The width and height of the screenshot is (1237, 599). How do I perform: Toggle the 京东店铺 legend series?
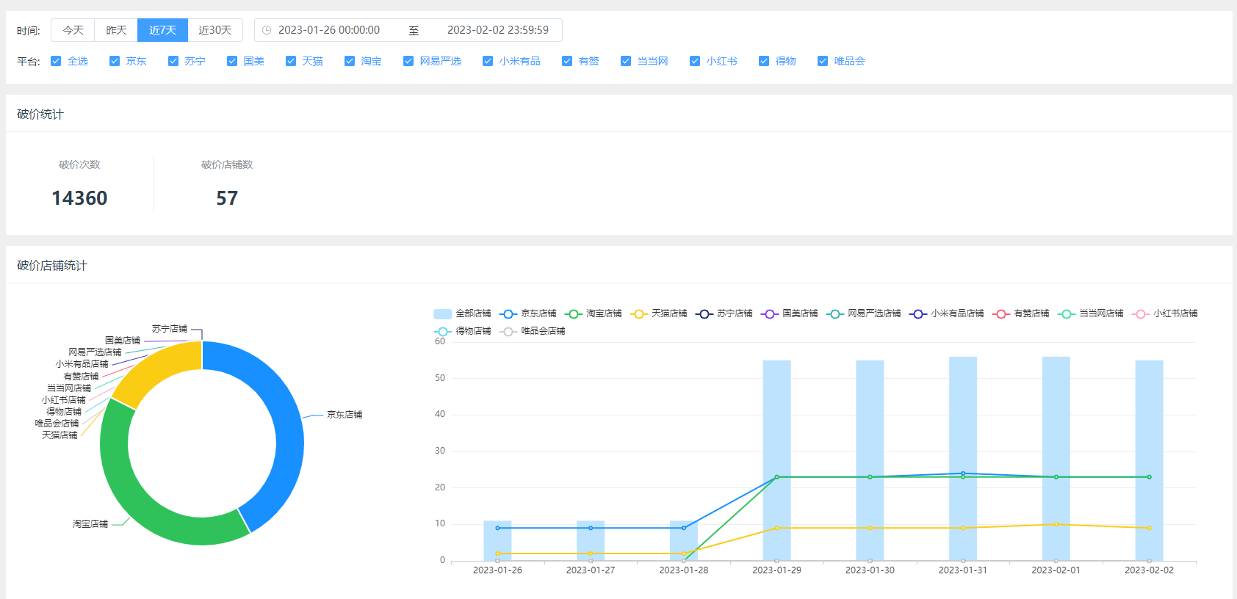pos(528,313)
